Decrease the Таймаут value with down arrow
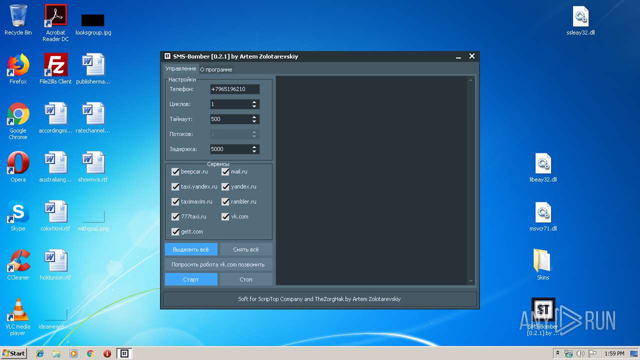The image size is (640, 360). (x=254, y=121)
